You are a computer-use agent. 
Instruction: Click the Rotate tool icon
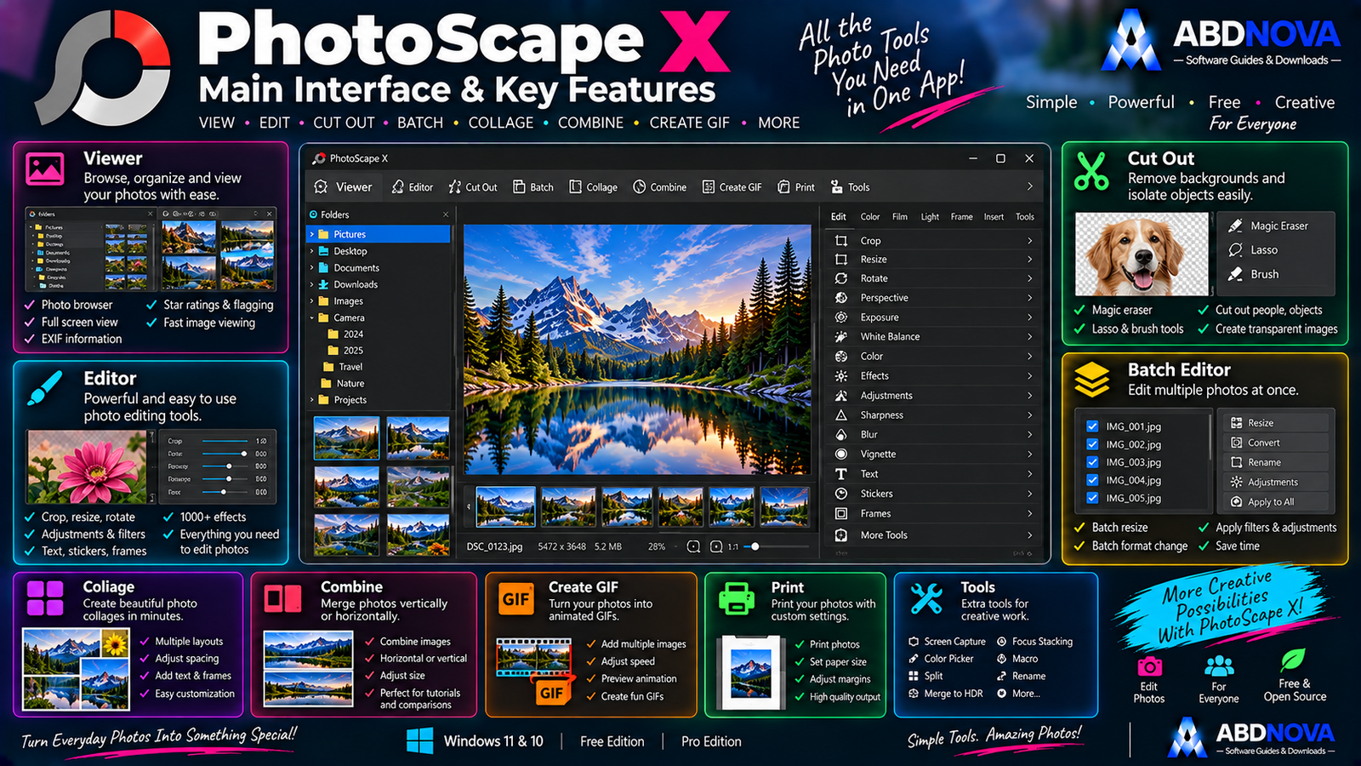click(x=841, y=278)
